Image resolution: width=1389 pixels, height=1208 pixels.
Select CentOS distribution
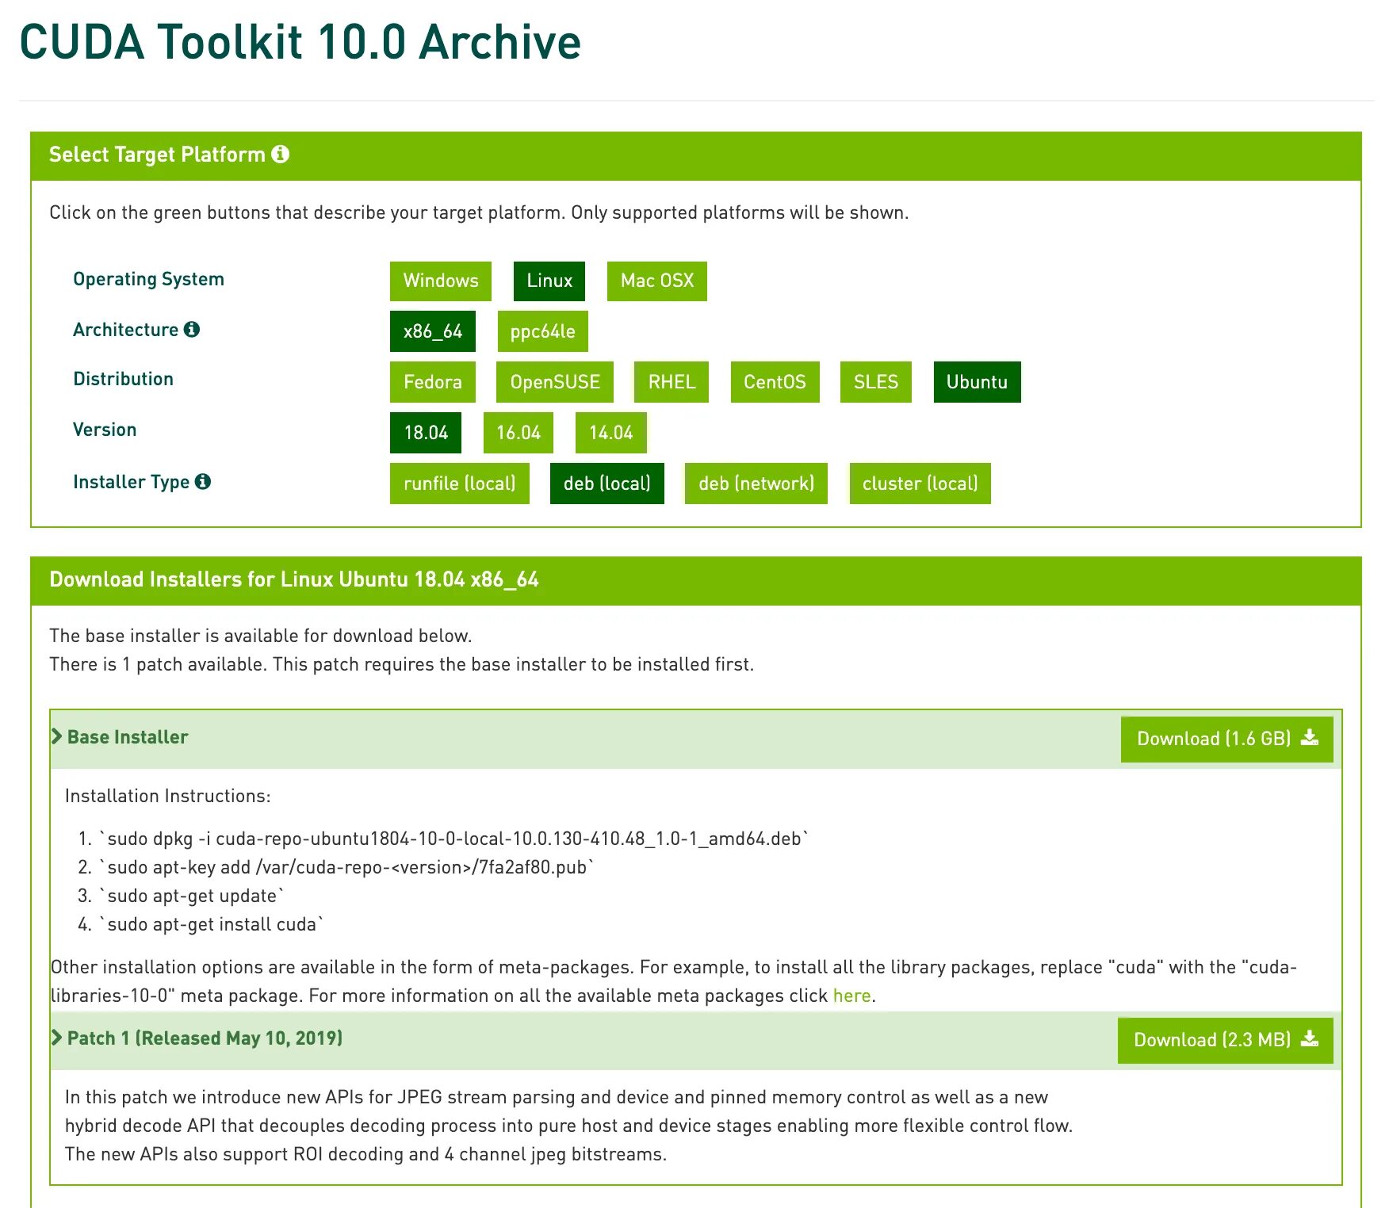tap(775, 382)
